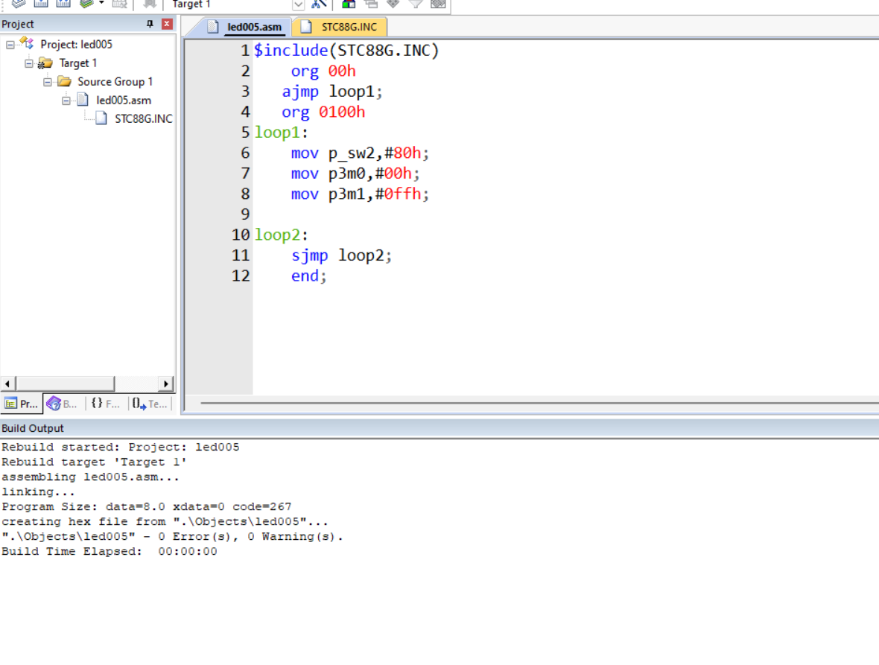Viewport: 879px width, 665px height.
Task: Click 'Build Time Elapsed' output line
Action: (x=110, y=551)
